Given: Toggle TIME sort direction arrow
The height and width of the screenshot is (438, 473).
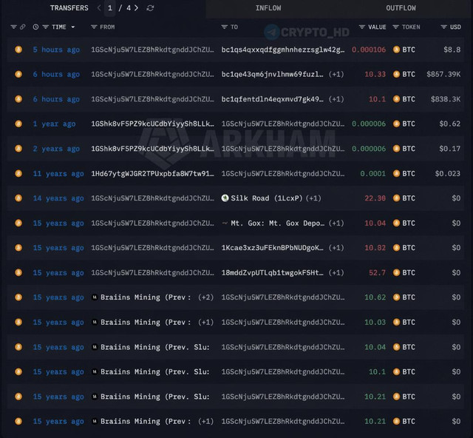Looking at the screenshot, I should [73, 27].
